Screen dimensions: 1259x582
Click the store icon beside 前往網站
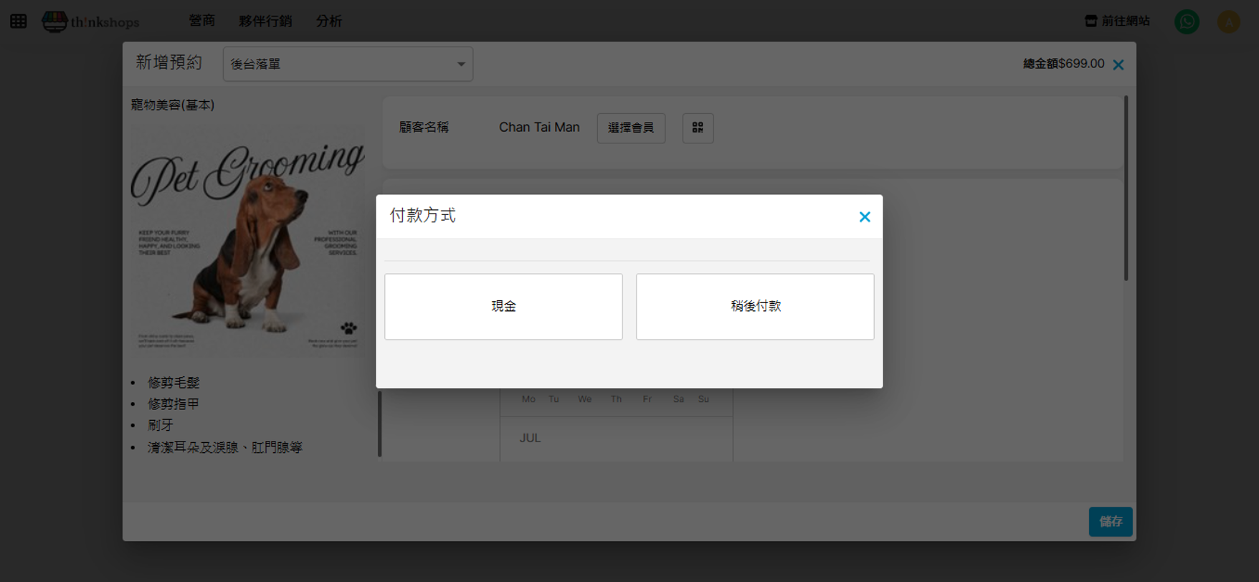click(1091, 21)
